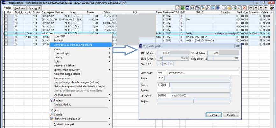Screen dimensions: 276x128
Task: Click the printer toolbar icon
Action: coord(234,8)
